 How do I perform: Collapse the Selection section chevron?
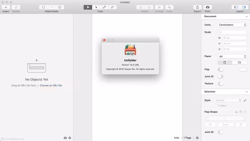247,92
